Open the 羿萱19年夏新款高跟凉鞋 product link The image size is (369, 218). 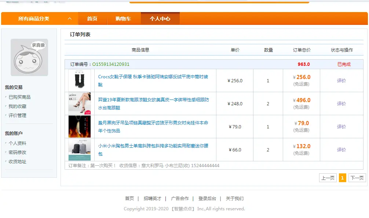153,104
